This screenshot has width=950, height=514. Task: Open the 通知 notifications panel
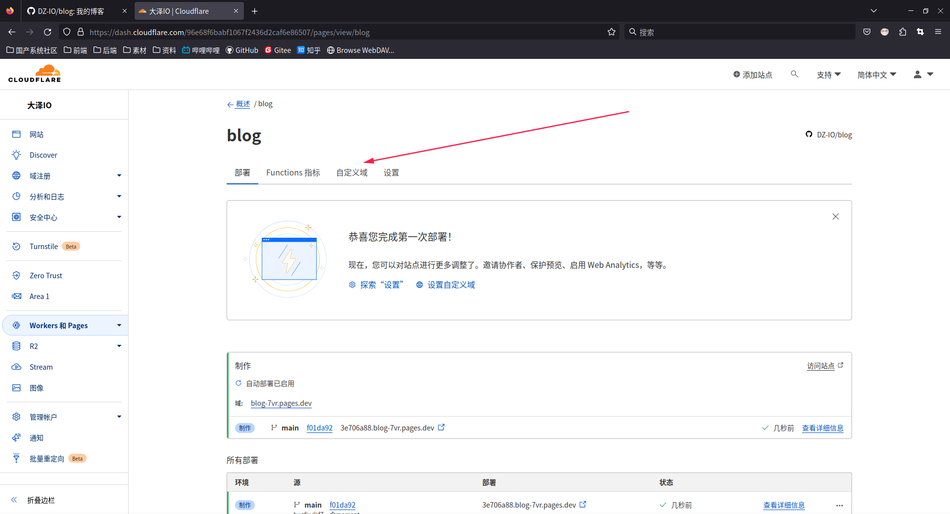tap(36, 437)
